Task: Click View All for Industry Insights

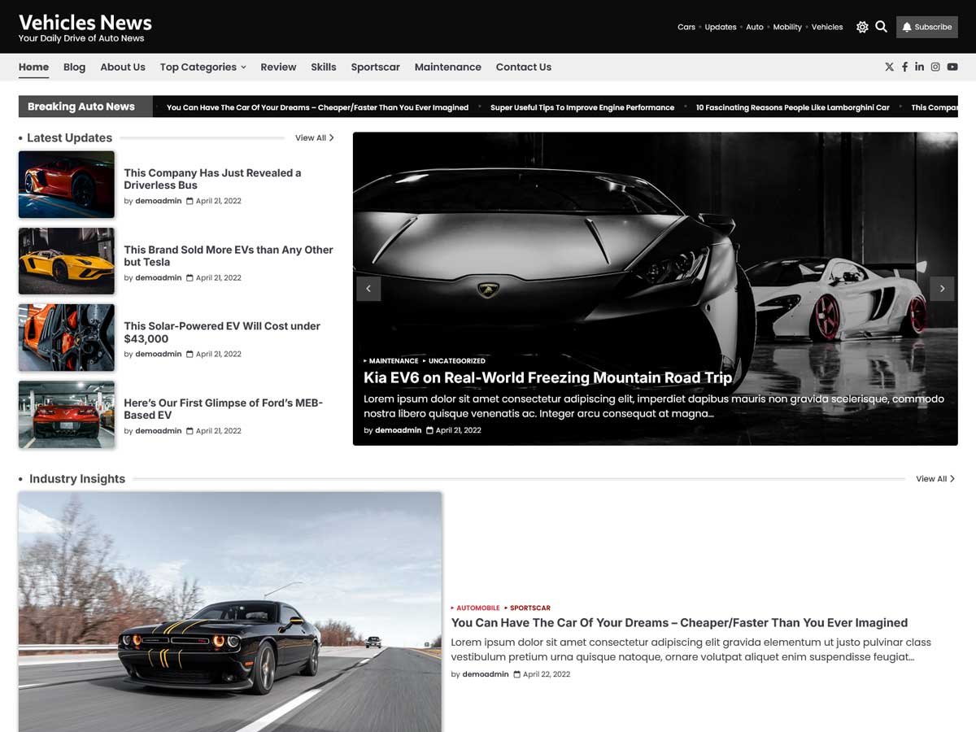Action: 935,479
